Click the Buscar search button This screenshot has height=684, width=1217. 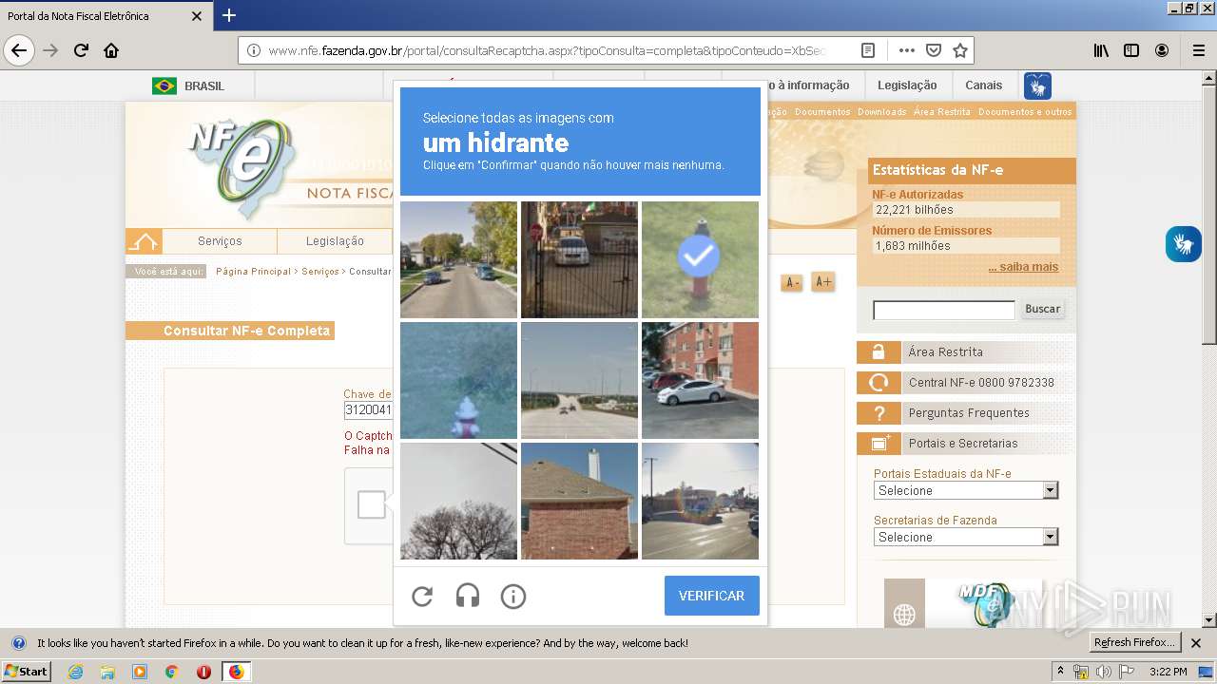(x=1042, y=309)
